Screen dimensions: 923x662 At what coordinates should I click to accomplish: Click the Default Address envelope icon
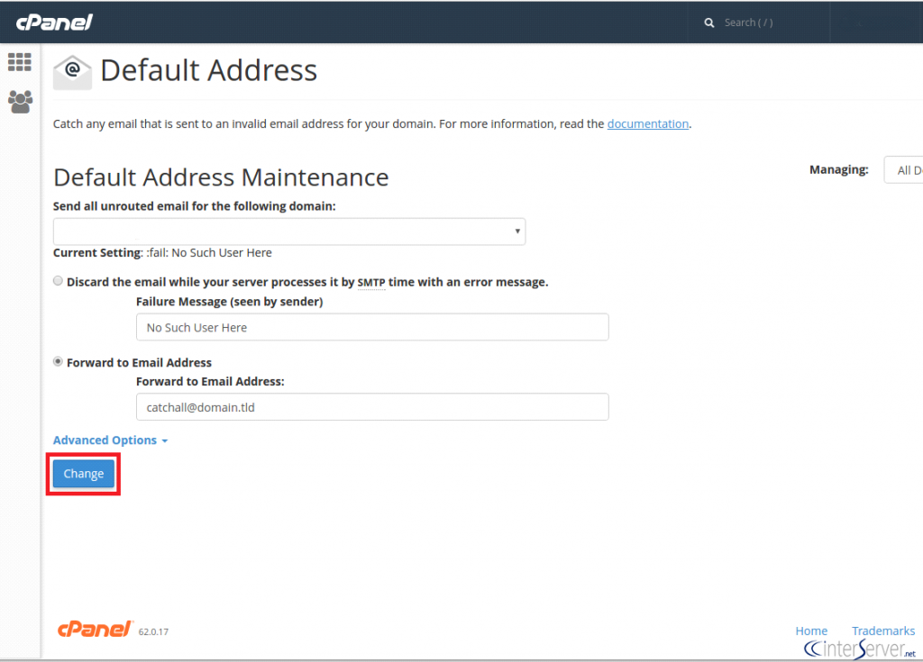click(x=72, y=72)
